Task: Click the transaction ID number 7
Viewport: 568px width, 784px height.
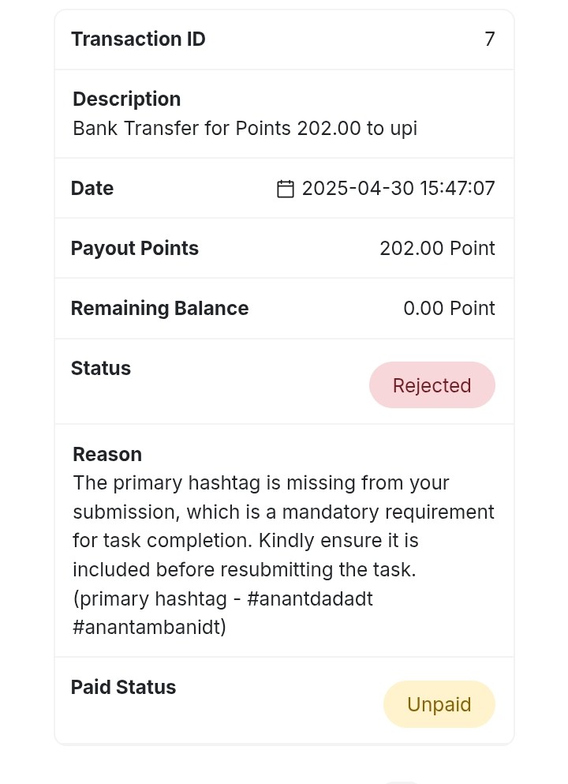Action: (x=490, y=39)
